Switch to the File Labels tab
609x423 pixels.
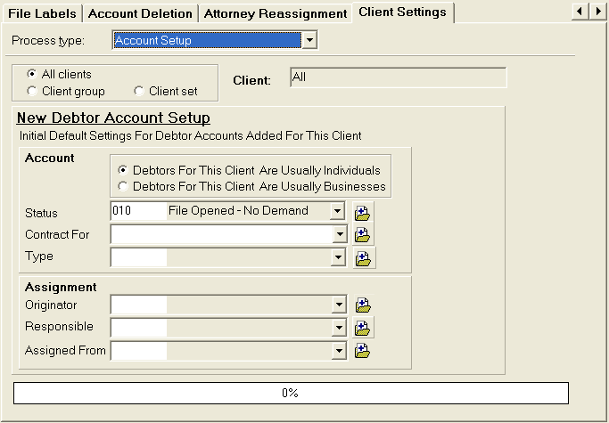[x=42, y=13]
